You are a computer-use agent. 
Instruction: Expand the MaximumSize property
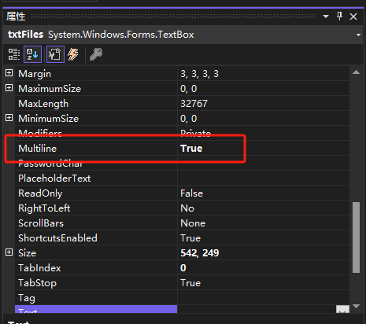pyautogui.click(x=9, y=88)
